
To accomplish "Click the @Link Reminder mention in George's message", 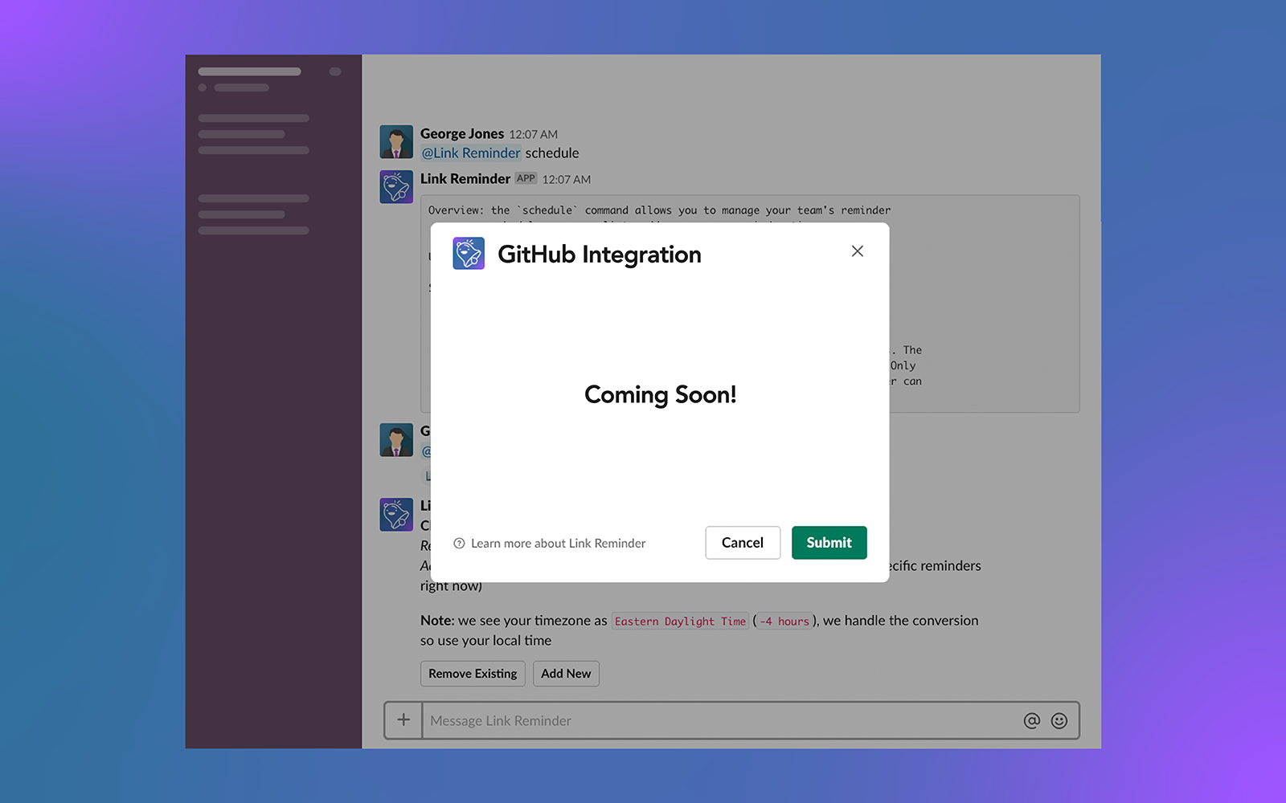I will (x=471, y=153).
